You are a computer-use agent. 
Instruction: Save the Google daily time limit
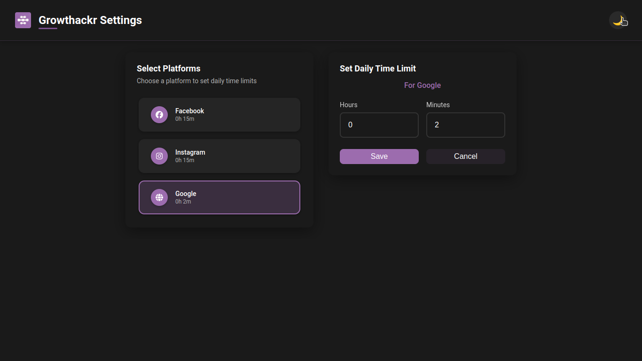(x=379, y=156)
